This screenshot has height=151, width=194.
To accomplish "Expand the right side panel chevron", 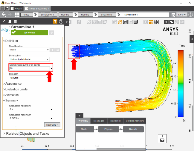I will tap(192, 39).
